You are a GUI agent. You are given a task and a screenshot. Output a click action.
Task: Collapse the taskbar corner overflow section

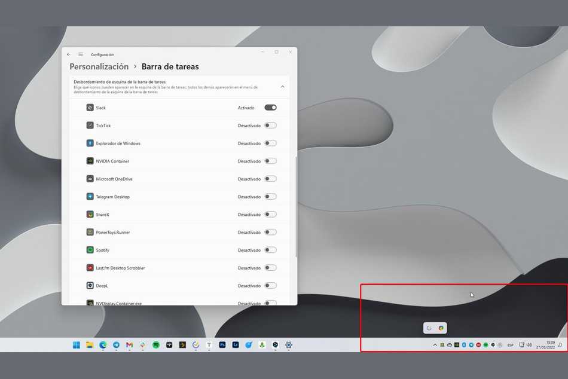coord(282,87)
